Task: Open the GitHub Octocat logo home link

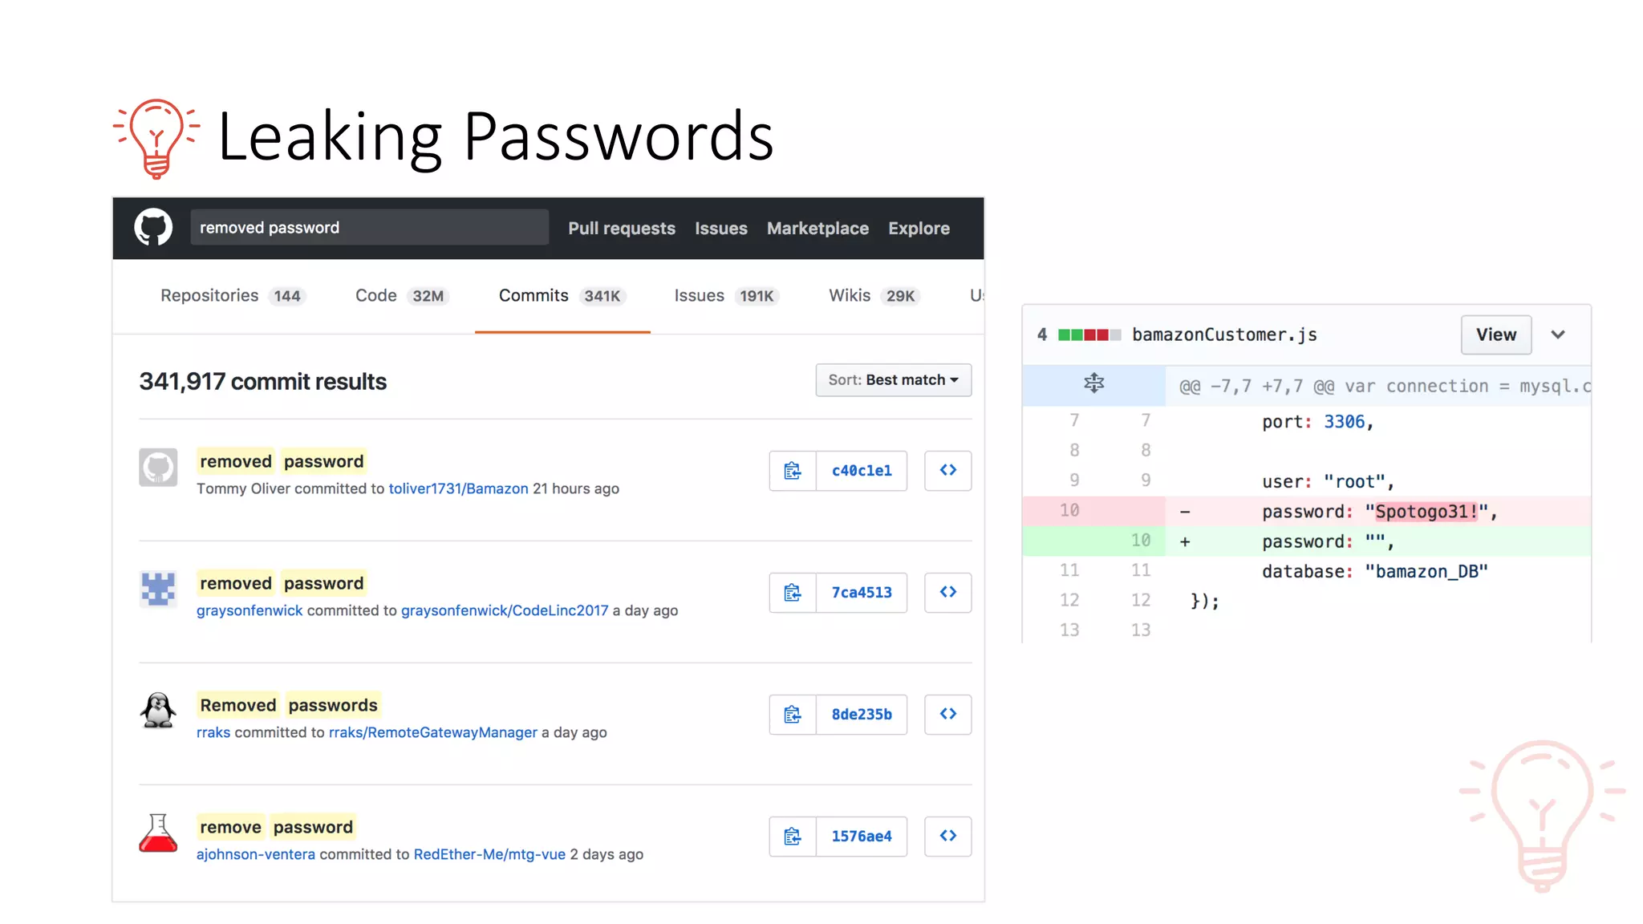Action: pyautogui.click(x=153, y=228)
